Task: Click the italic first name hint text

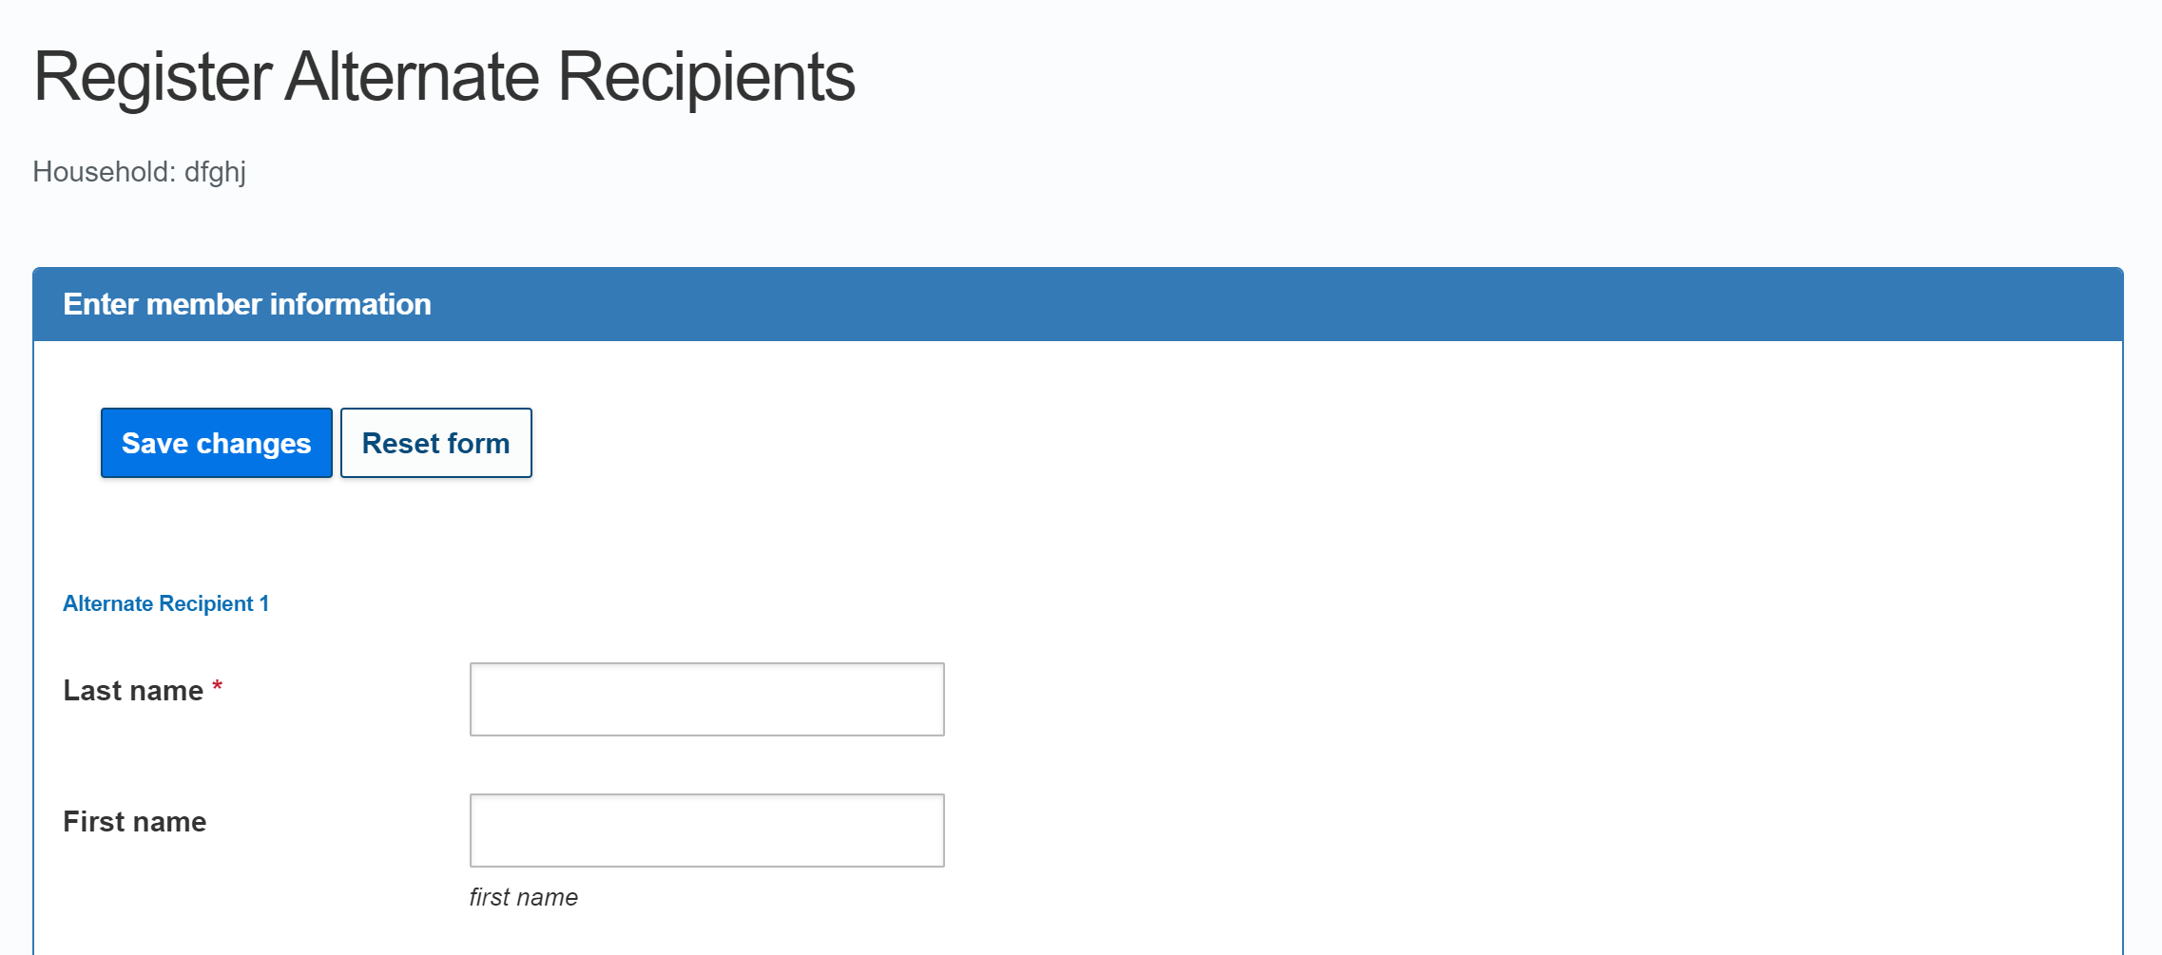Action: pos(523,897)
